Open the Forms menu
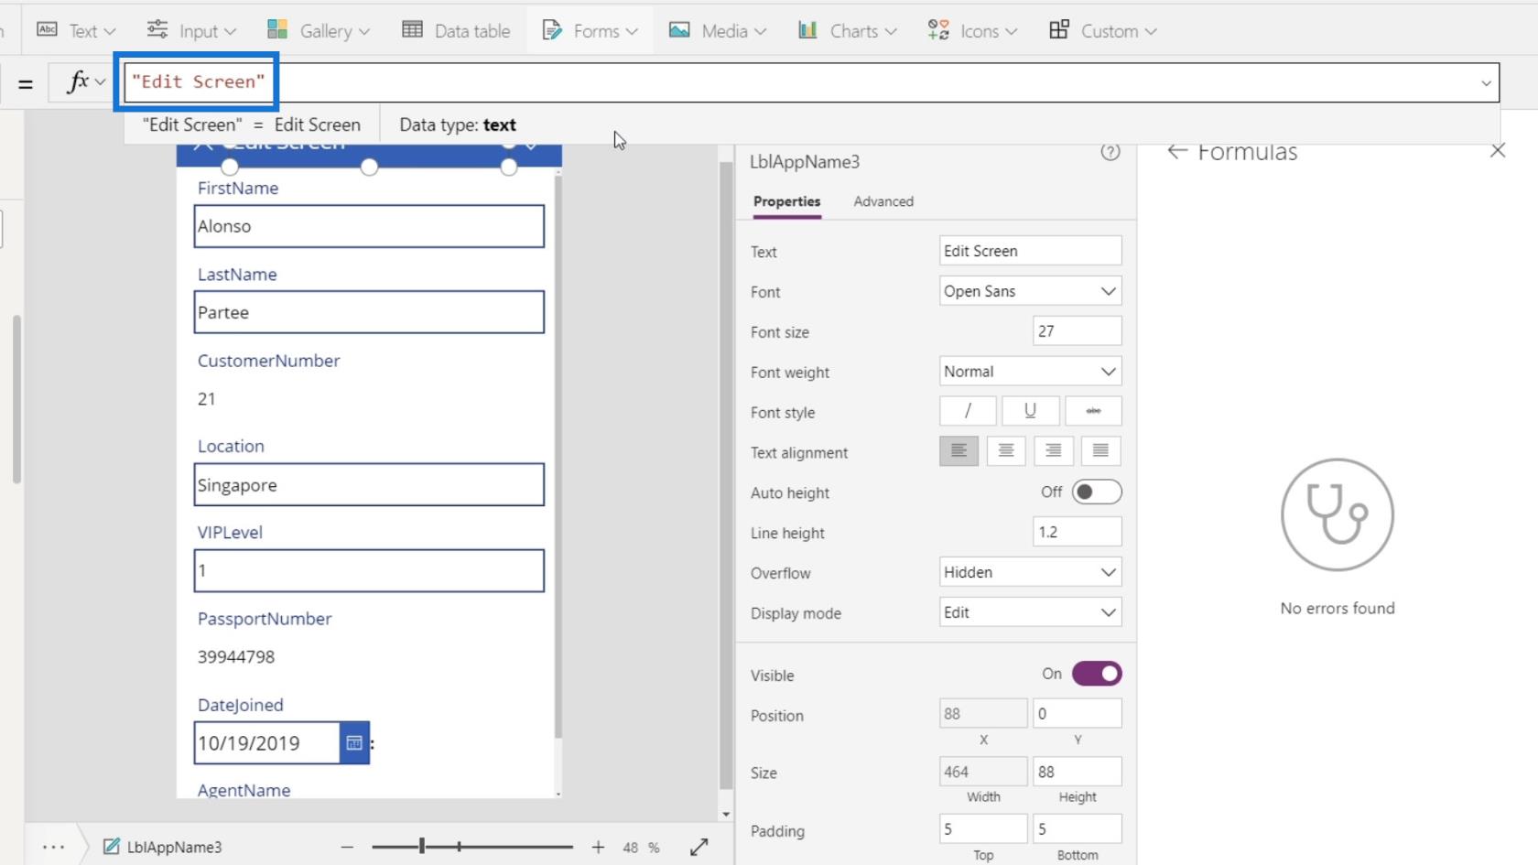 point(590,30)
